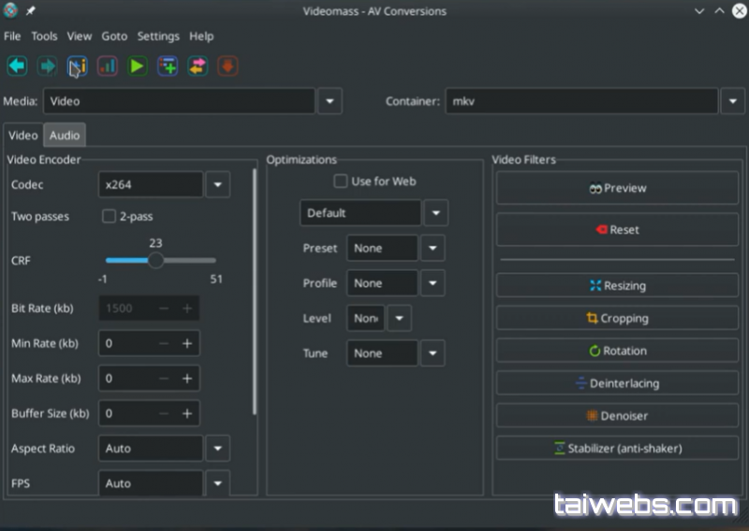749x531 pixels.
Task: Open the Container mkv dropdown
Action: [x=732, y=101]
